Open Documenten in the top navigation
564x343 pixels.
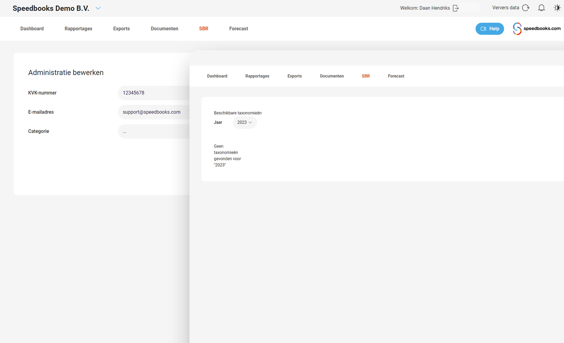click(x=164, y=29)
